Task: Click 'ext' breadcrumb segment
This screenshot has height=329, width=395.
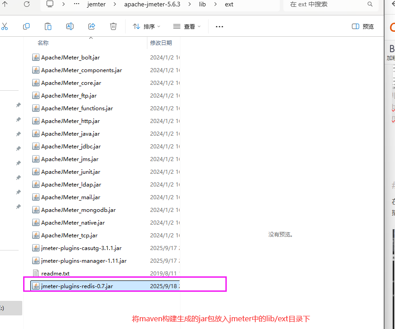Action: pyautogui.click(x=229, y=4)
